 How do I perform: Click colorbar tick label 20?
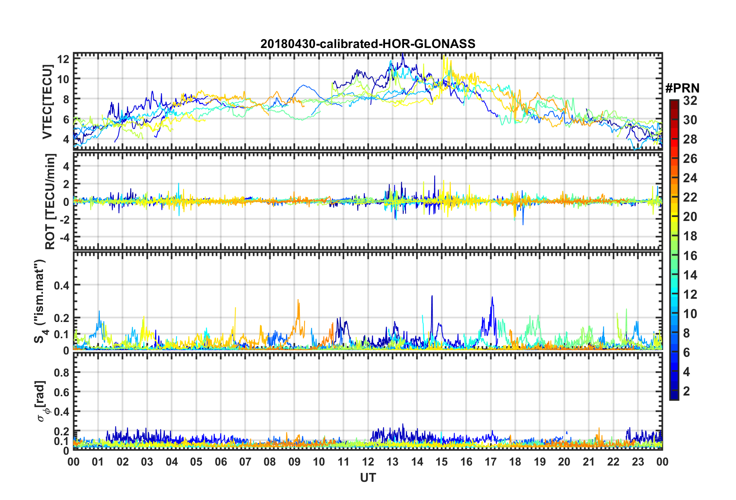690,217
